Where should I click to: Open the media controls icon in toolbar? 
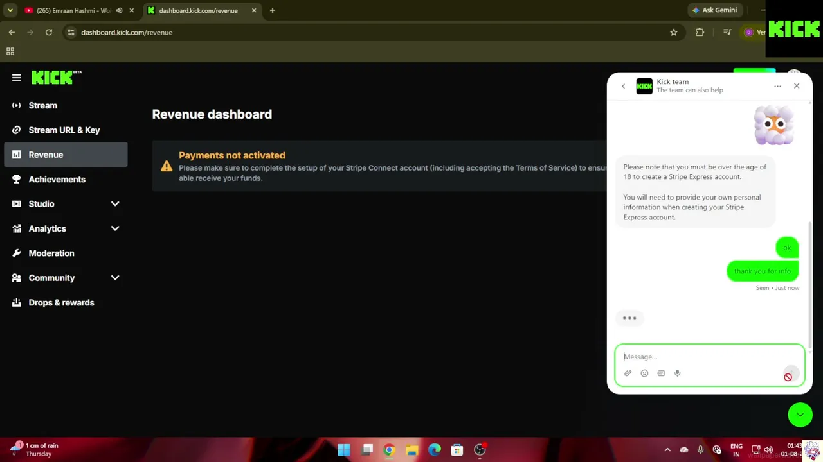click(727, 32)
